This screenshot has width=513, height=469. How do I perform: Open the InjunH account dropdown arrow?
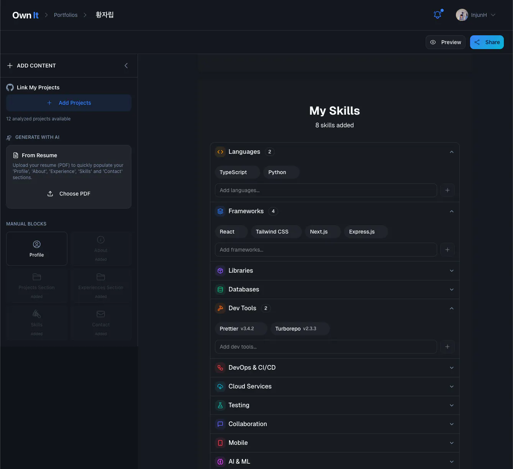[493, 15]
